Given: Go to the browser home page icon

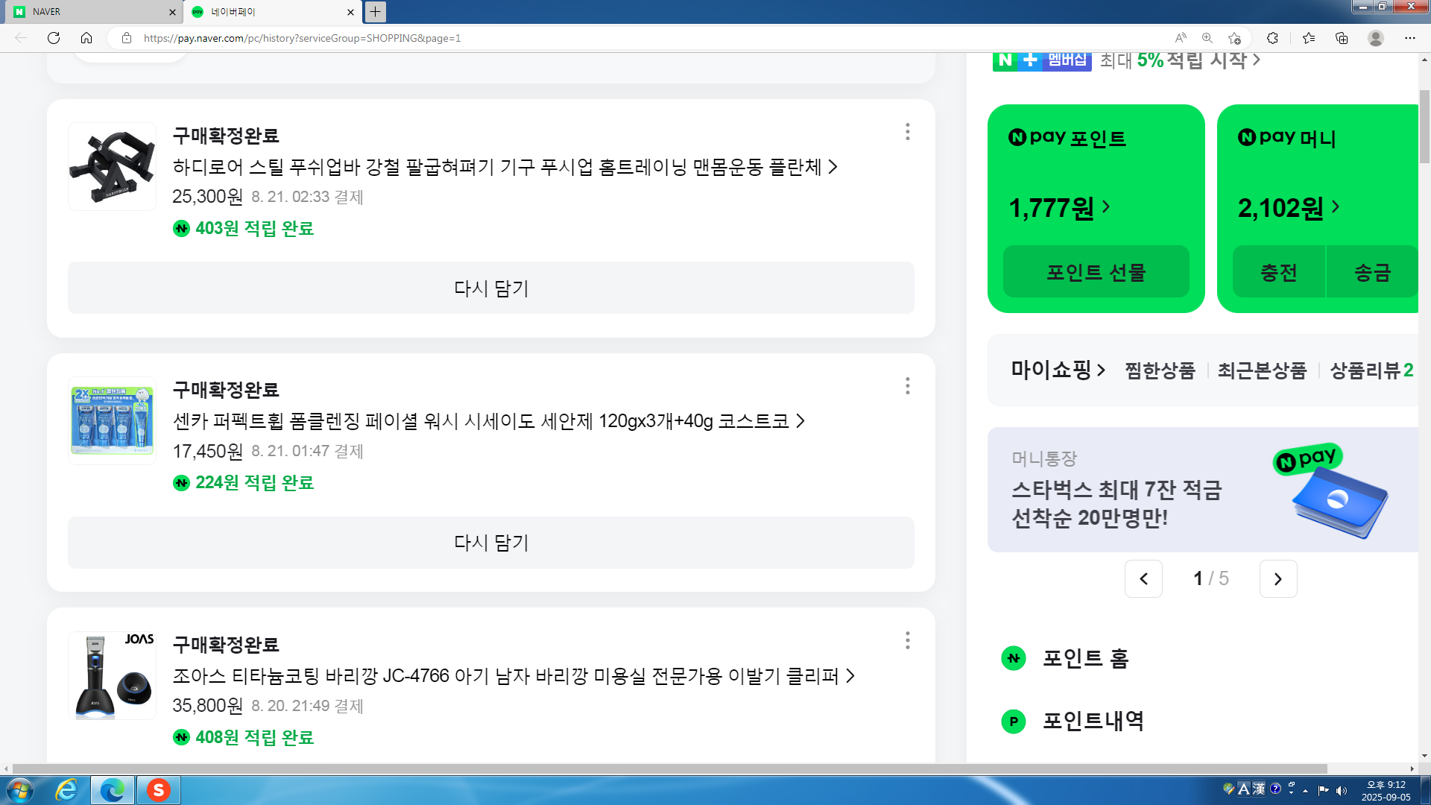Looking at the screenshot, I should click(x=86, y=38).
